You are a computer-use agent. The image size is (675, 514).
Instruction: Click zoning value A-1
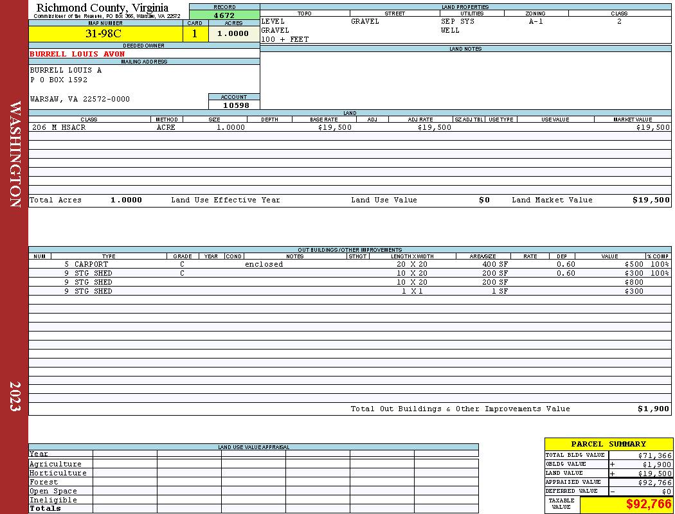(x=536, y=21)
